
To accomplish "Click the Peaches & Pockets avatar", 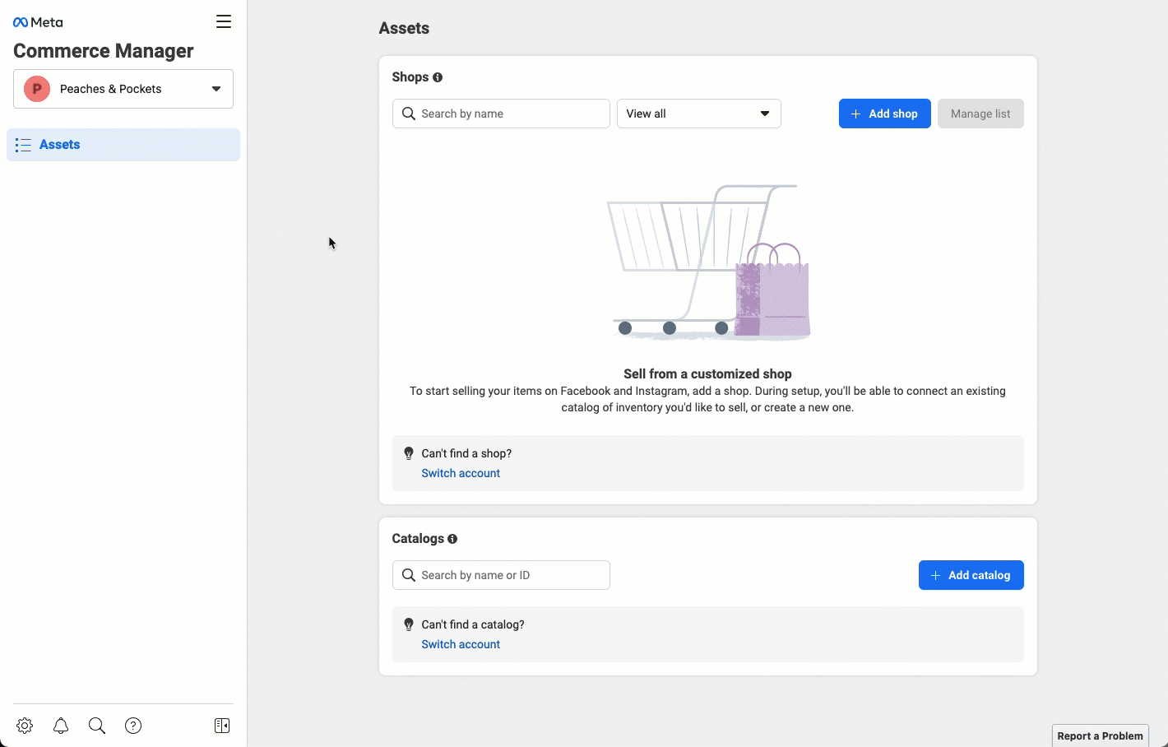I will pos(37,89).
